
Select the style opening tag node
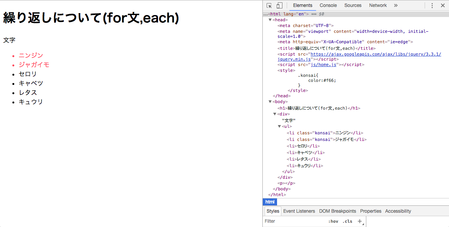(x=286, y=70)
